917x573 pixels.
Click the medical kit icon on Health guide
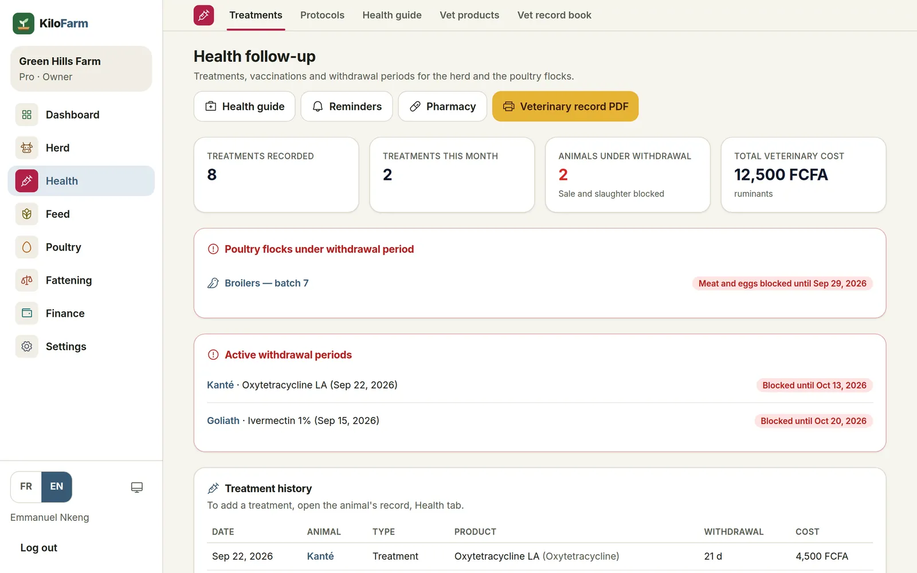pos(211,107)
